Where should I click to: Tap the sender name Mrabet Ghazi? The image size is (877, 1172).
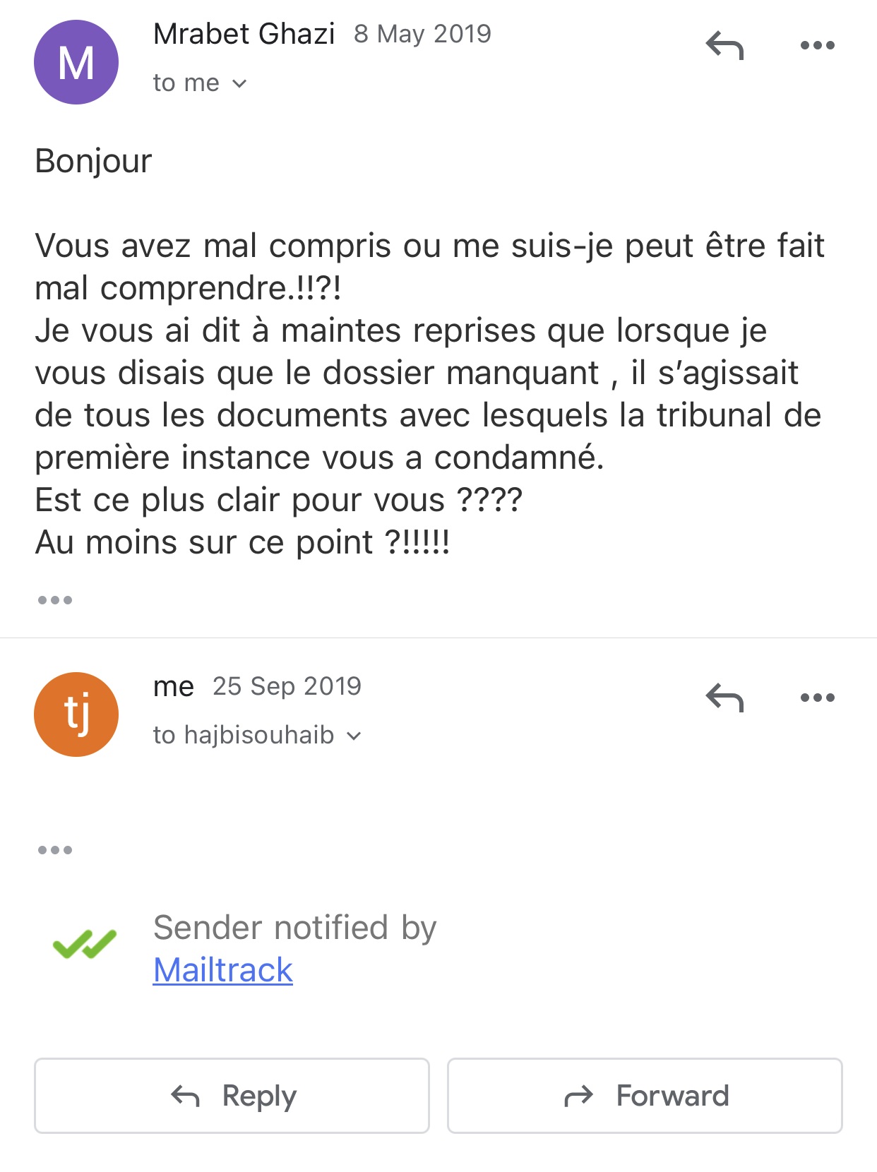click(244, 34)
